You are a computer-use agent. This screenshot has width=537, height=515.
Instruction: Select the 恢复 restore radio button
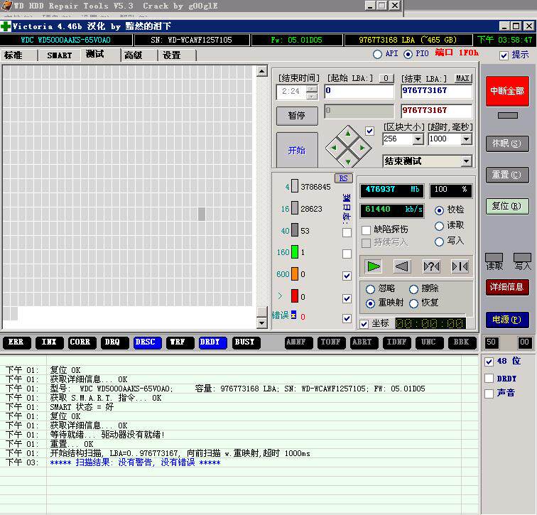(x=413, y=303)
